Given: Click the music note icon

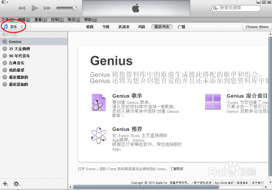Looking at the screenshot, I should tap(6, 27).
